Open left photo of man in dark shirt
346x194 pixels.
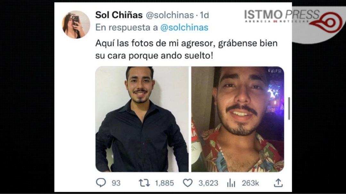pyautogui.click(x=142, y=119)
